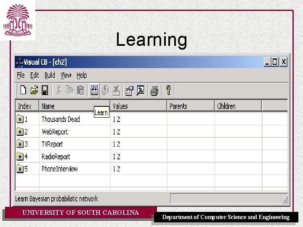The height and width of the screenshot is (227, 303).
Task: Open the Help menu
Action: pos(82,75)
